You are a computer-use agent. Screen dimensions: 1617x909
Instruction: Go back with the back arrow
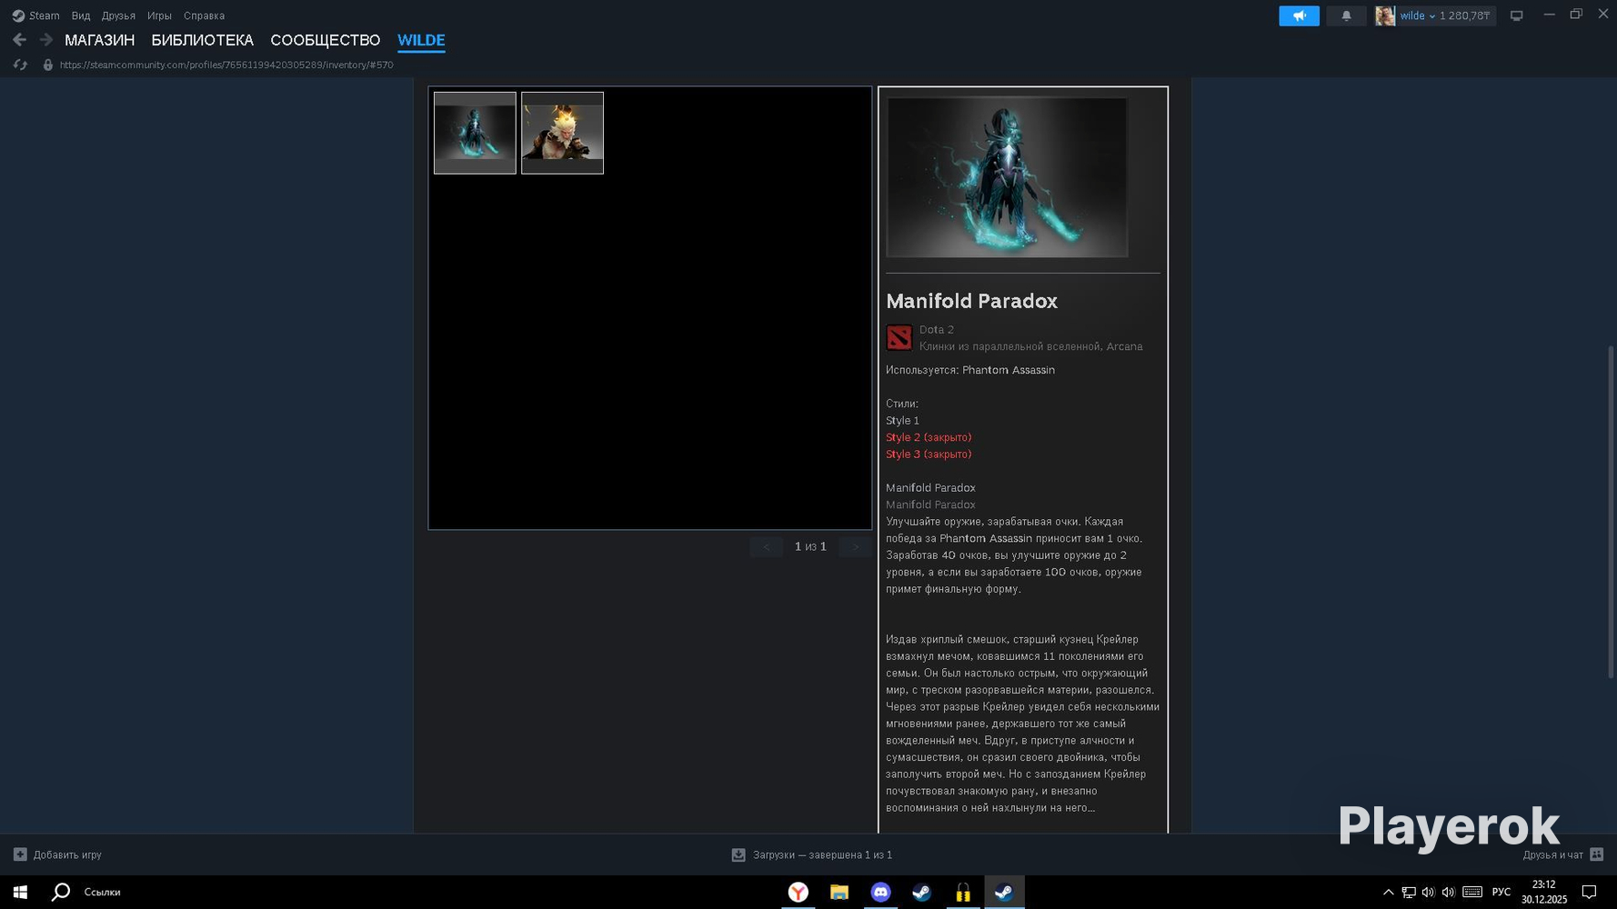pos(19,40)
